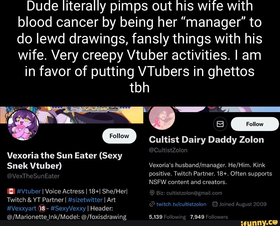Follow Vexoria the Sun Eater
Image resolution: width=280 pixels, height=226 pixels.
119,136
